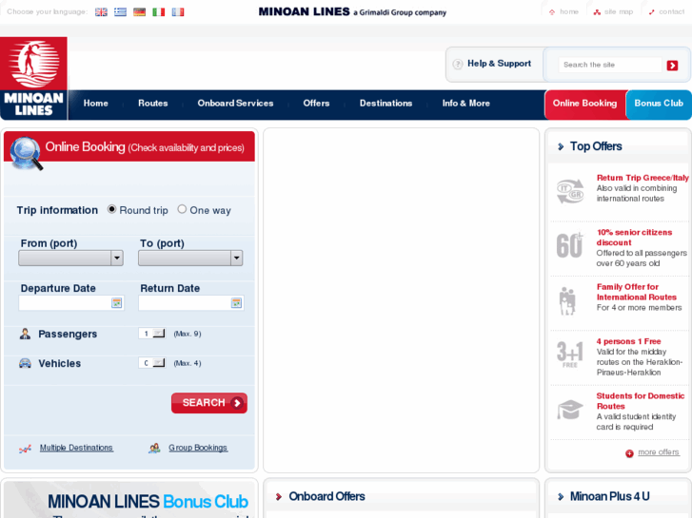Click the home icon in top bar
692x518 pixels.
[552, 12]
